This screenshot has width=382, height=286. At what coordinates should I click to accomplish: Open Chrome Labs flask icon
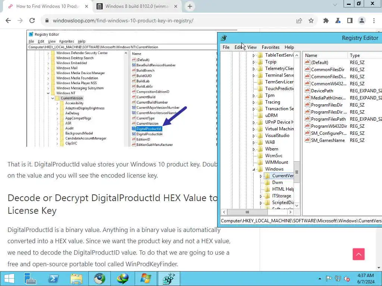338,21
